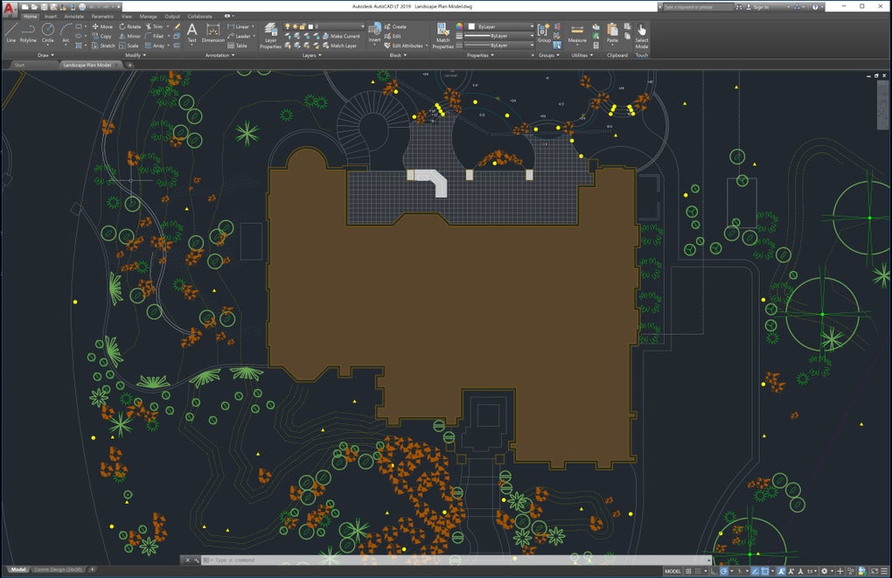Open the object color wheel swatch
This screenshot has width=892, height=578.
coord(459,27)
